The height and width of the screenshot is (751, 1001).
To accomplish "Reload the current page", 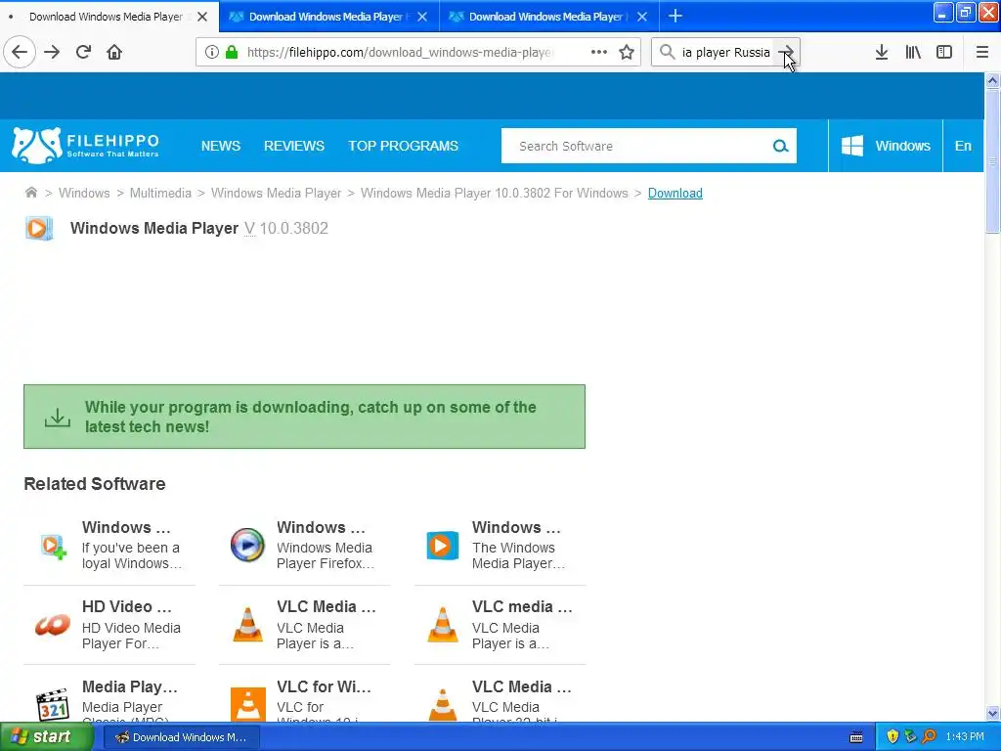I will [x=83, y=52].
